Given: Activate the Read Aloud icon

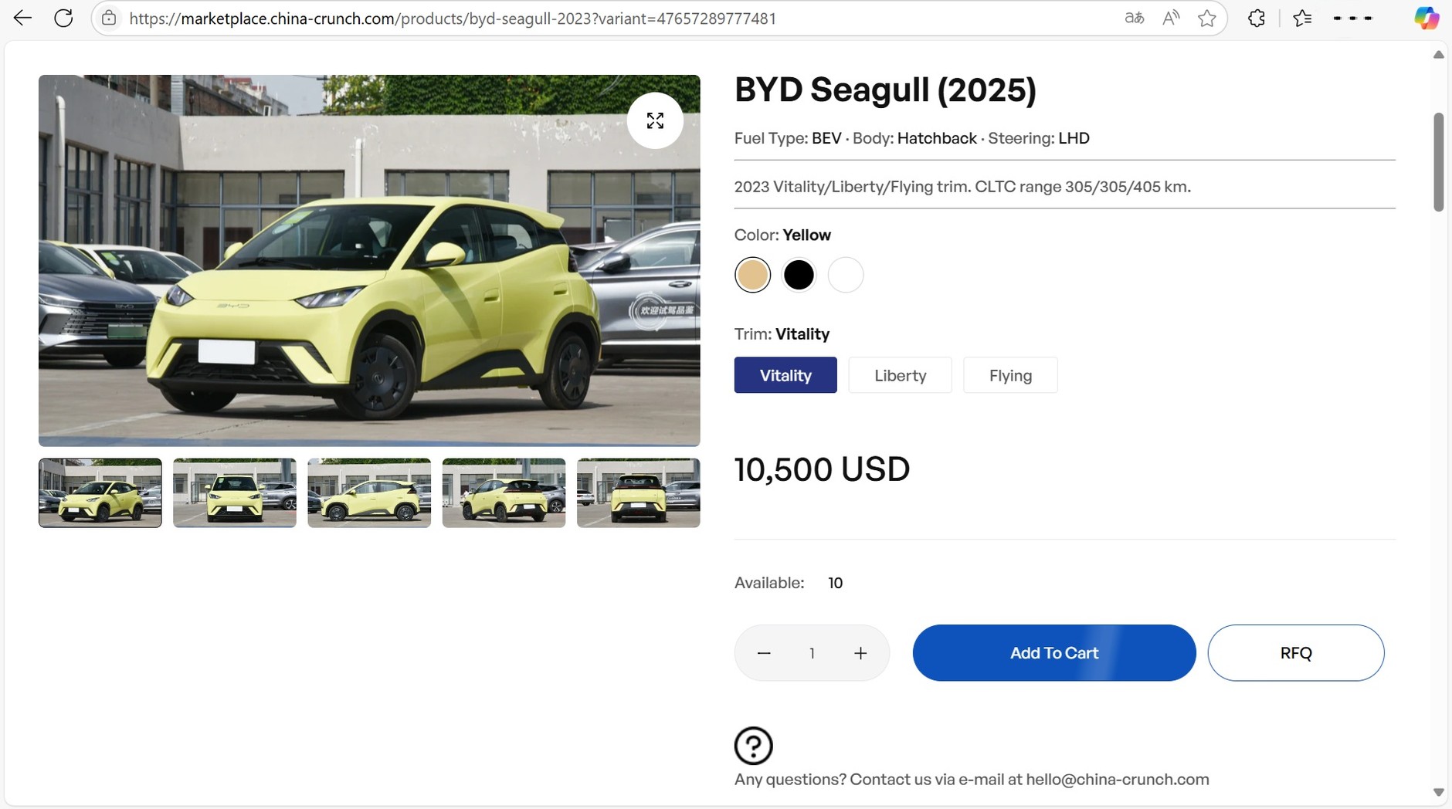Looking at the screenshot, I should coord(1169,17).
